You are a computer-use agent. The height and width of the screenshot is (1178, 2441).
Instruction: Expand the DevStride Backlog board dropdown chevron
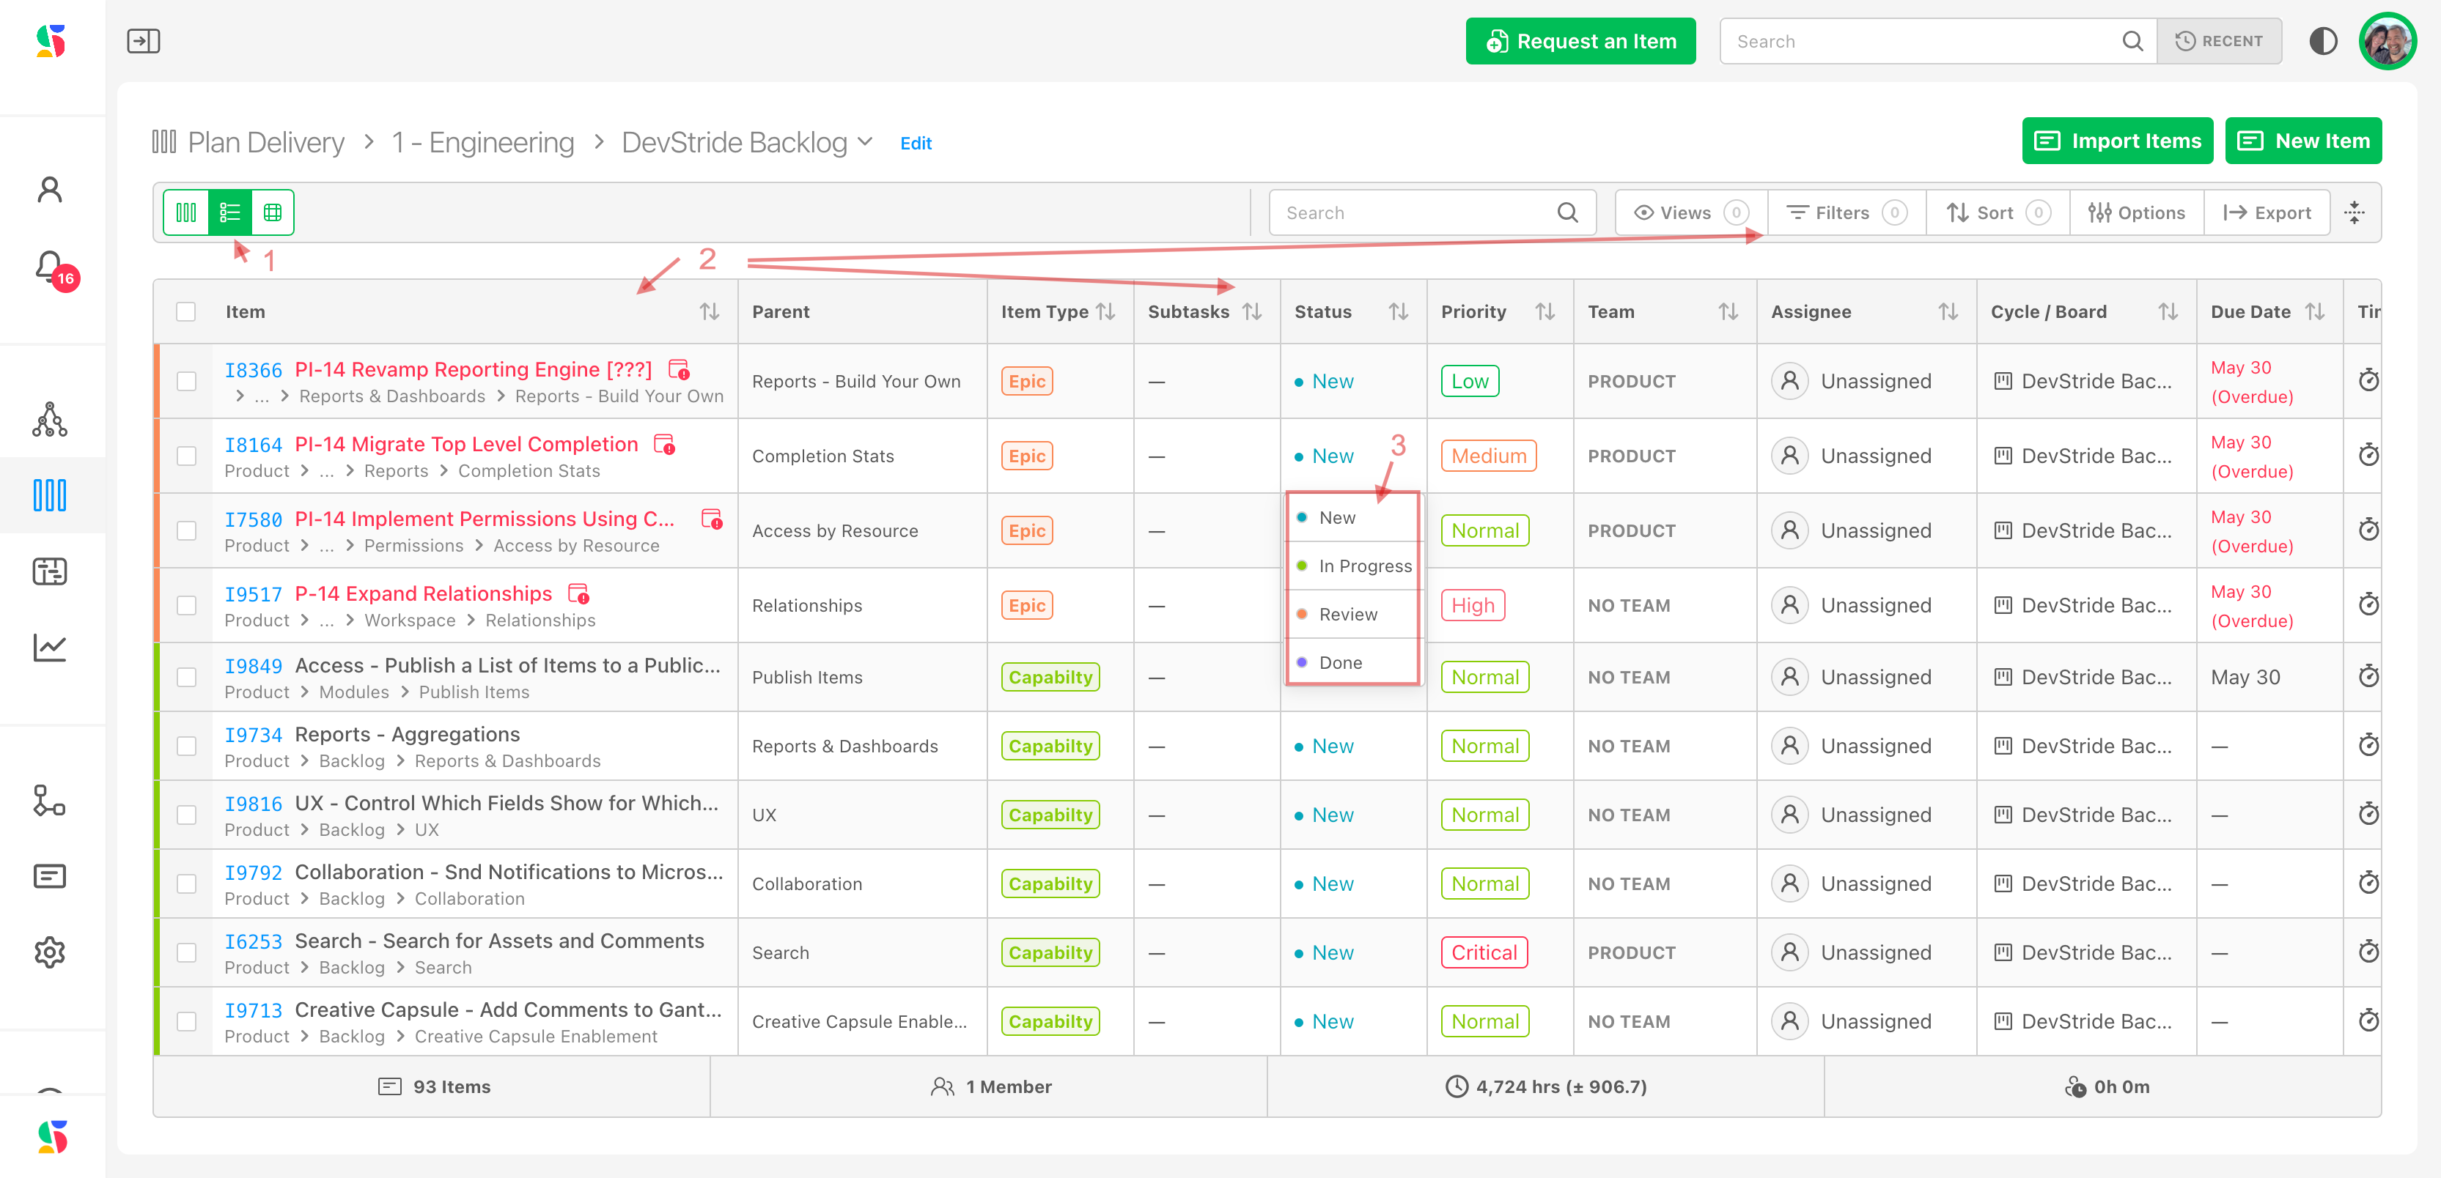coord(865,142)
